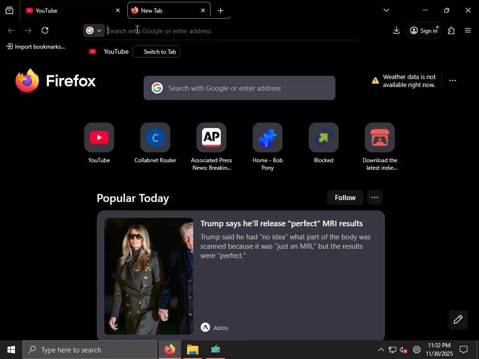Open the YouTube shortcut tile
Screen dimensions: 479x359
(99, 138)
